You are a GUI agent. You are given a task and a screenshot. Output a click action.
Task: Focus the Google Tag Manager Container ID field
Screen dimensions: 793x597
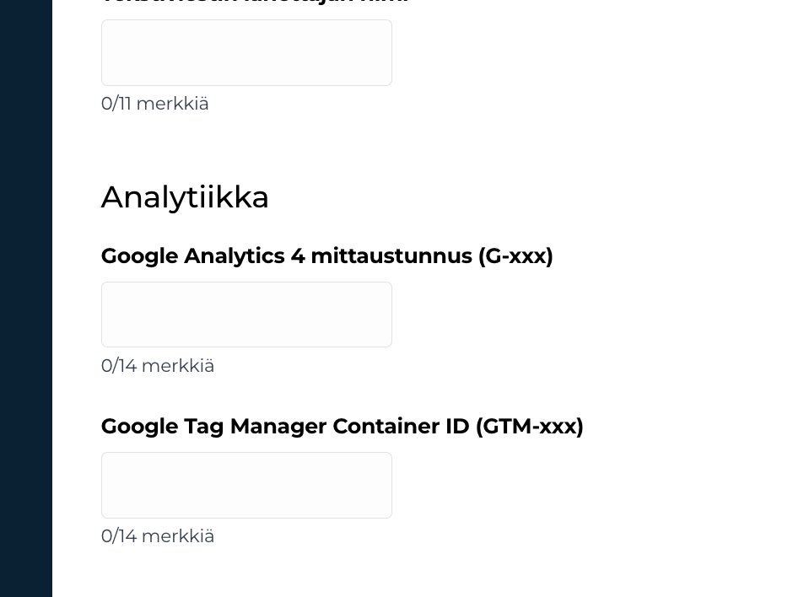pos(246,485)
